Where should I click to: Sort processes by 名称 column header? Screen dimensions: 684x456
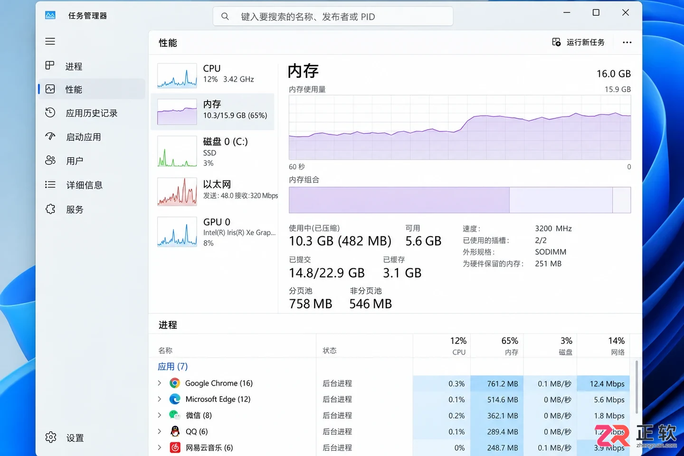coord(232,346)
